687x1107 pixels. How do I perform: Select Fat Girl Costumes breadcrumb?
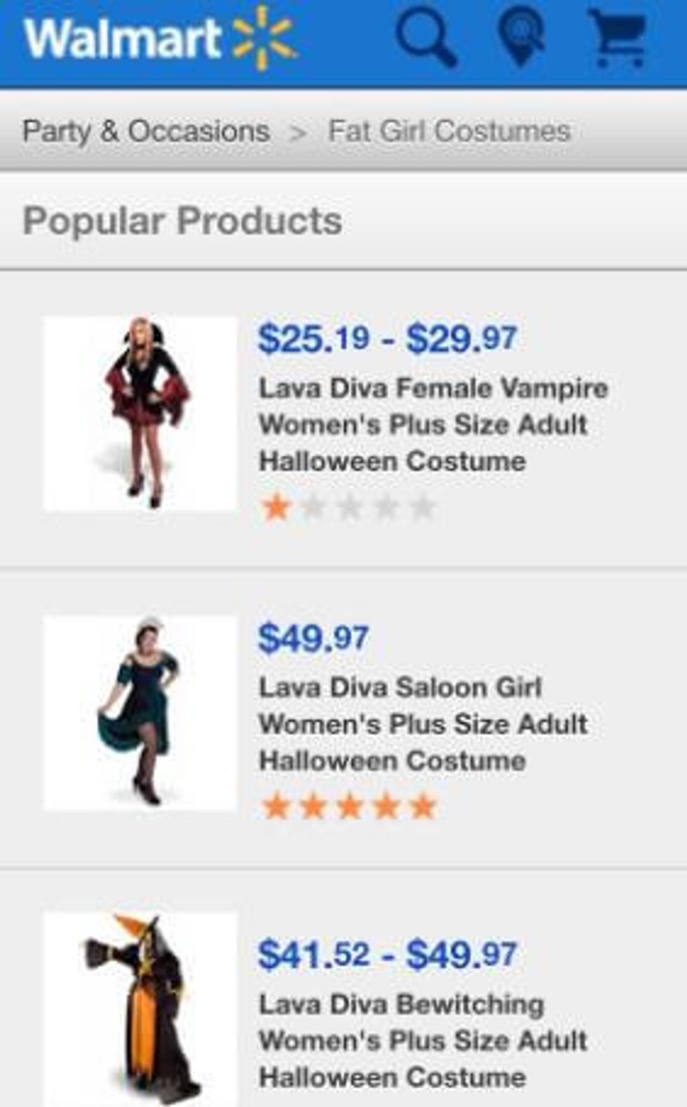coord(449,131)
